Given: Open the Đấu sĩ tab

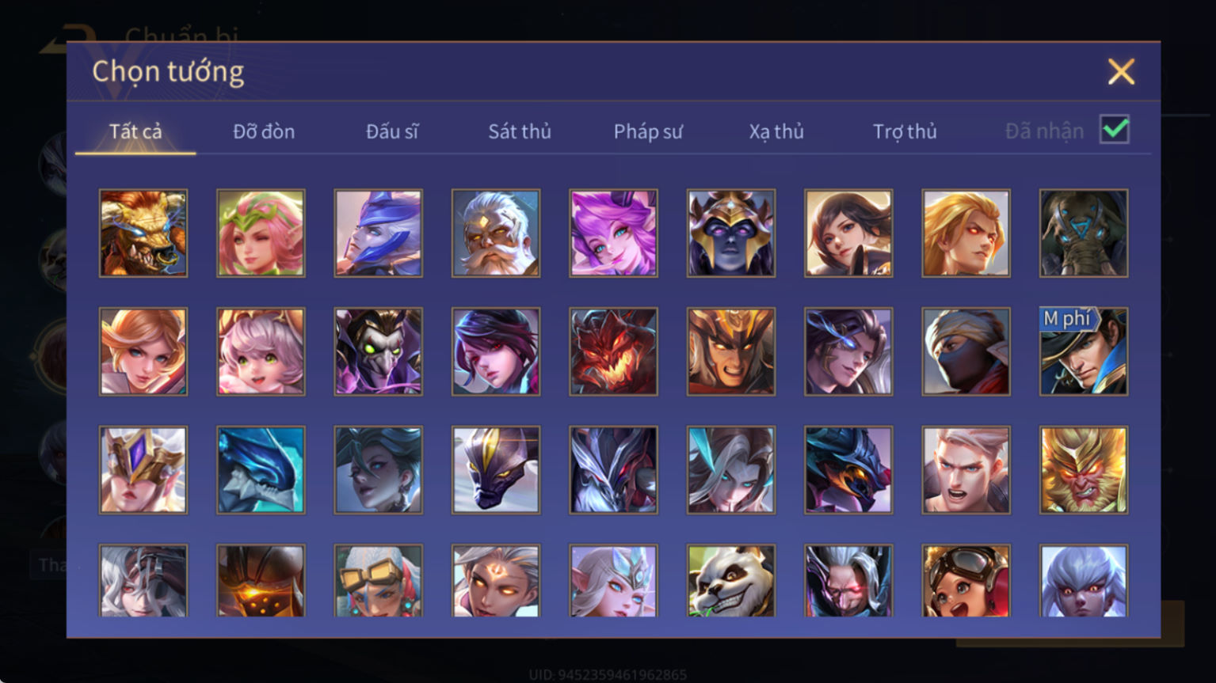Looking at the screenshot, I should pyautogui.click(x=392, y=131).
